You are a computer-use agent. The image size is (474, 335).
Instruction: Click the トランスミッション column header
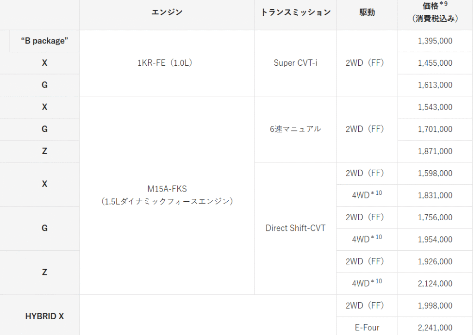click(x=295, y=12)
